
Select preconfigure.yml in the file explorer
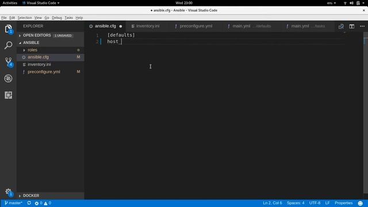coord(51,72)
